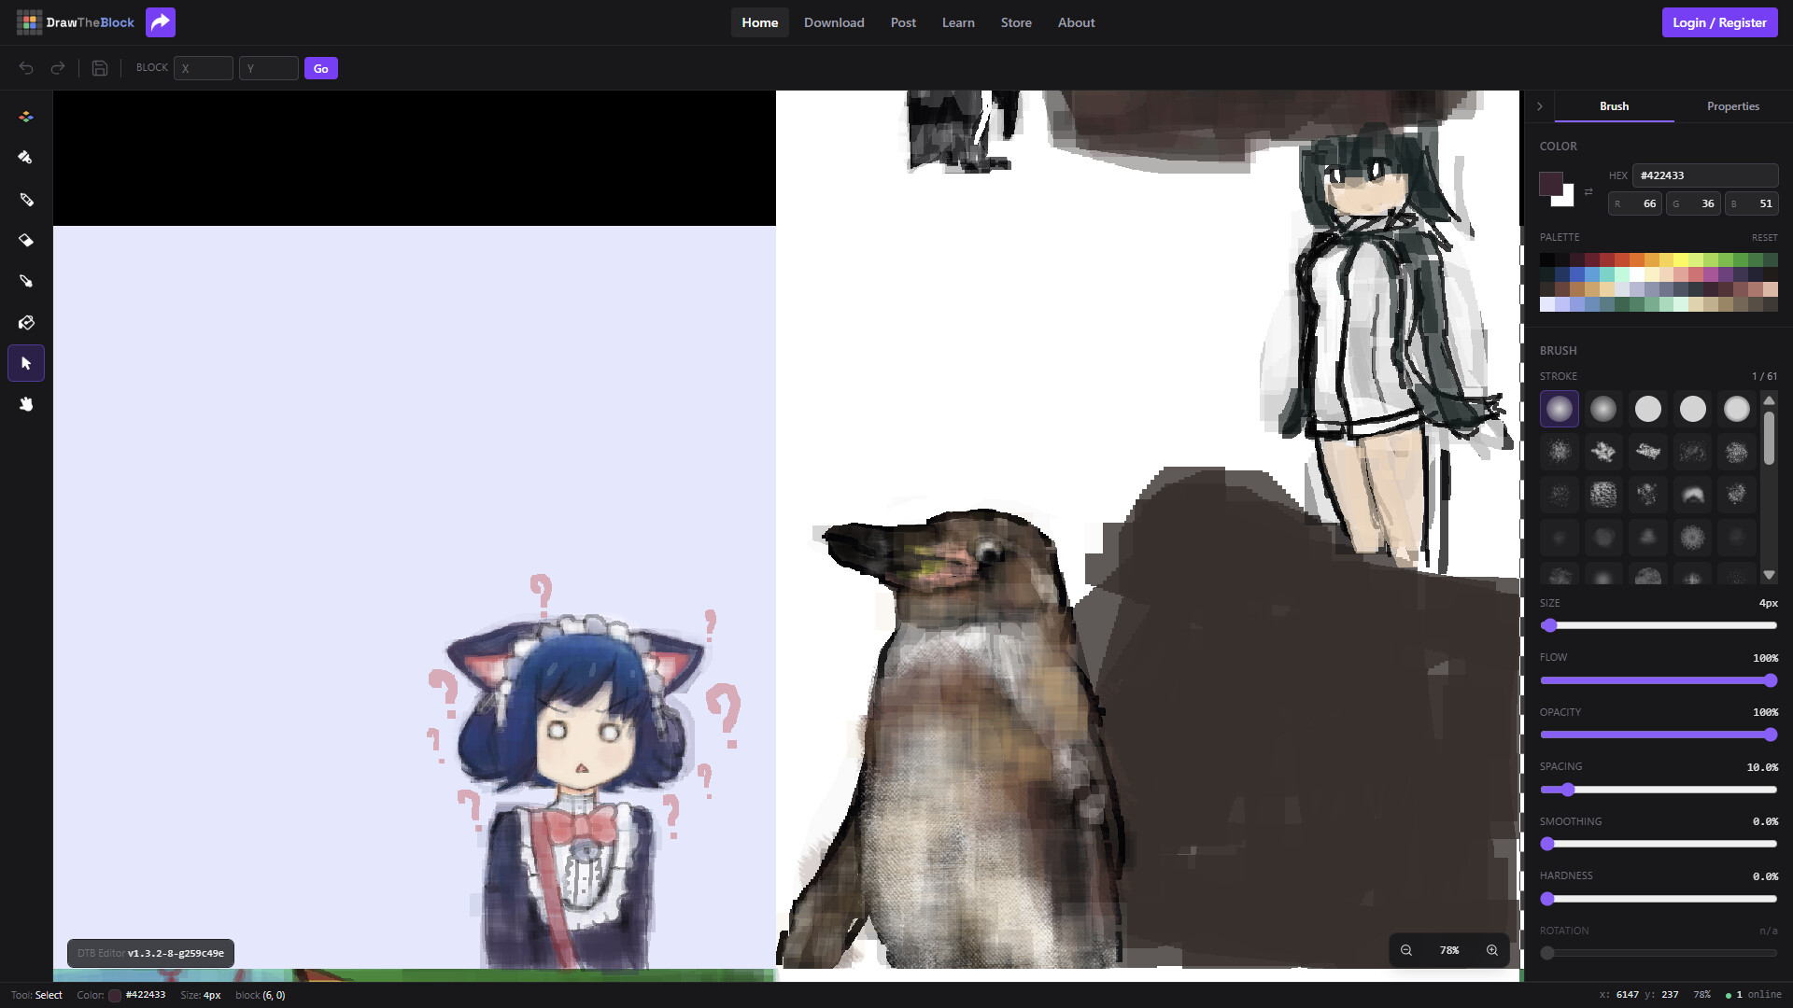Screen dimensions: 1793x1008
Task: Click the zoom out magnifier icon
Action: (x=1406, y=950)
